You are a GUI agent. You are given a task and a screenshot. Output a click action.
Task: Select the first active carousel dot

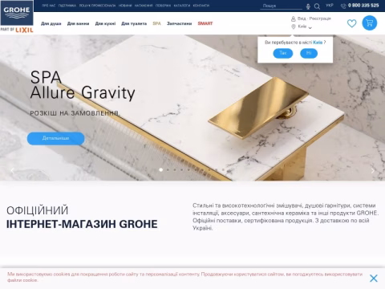(161, 169)
